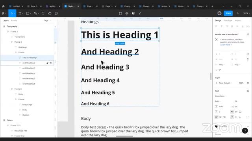Open the Bold font weight dropdown
Screen dimensions: 252x141
pyautogui.click(x=218, y=101)
